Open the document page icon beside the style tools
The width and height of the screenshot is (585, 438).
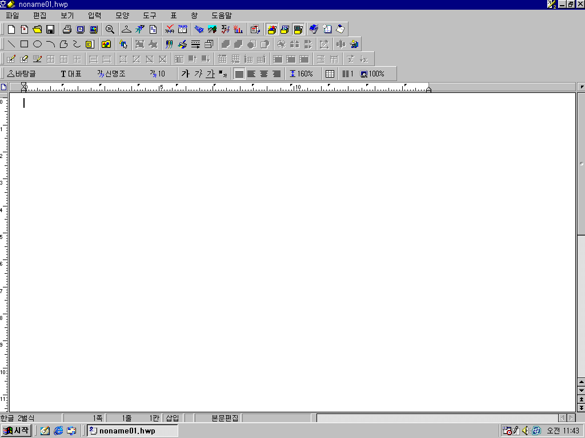pyautogui.click(x=153, y=30)
